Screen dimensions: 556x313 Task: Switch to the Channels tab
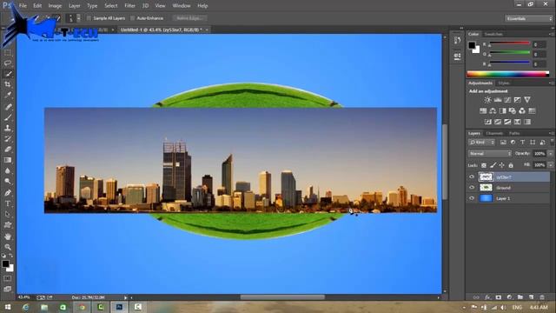pos(494,133)
